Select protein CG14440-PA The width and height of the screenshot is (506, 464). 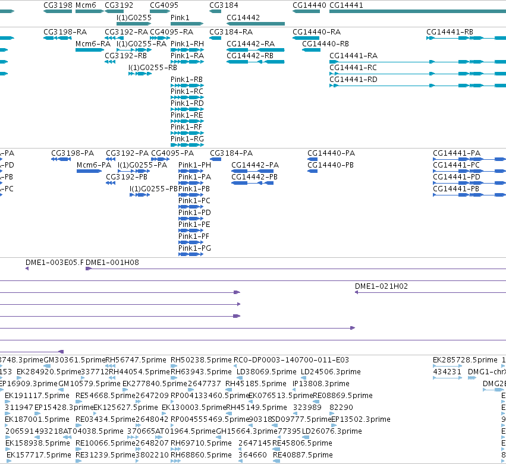click(x=331, y=153)
